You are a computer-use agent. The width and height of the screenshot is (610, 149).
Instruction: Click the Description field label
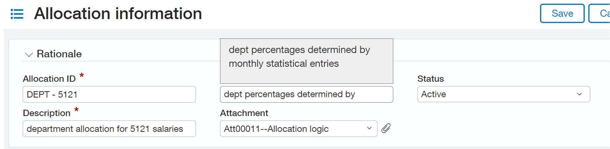(x=46, y=113)
